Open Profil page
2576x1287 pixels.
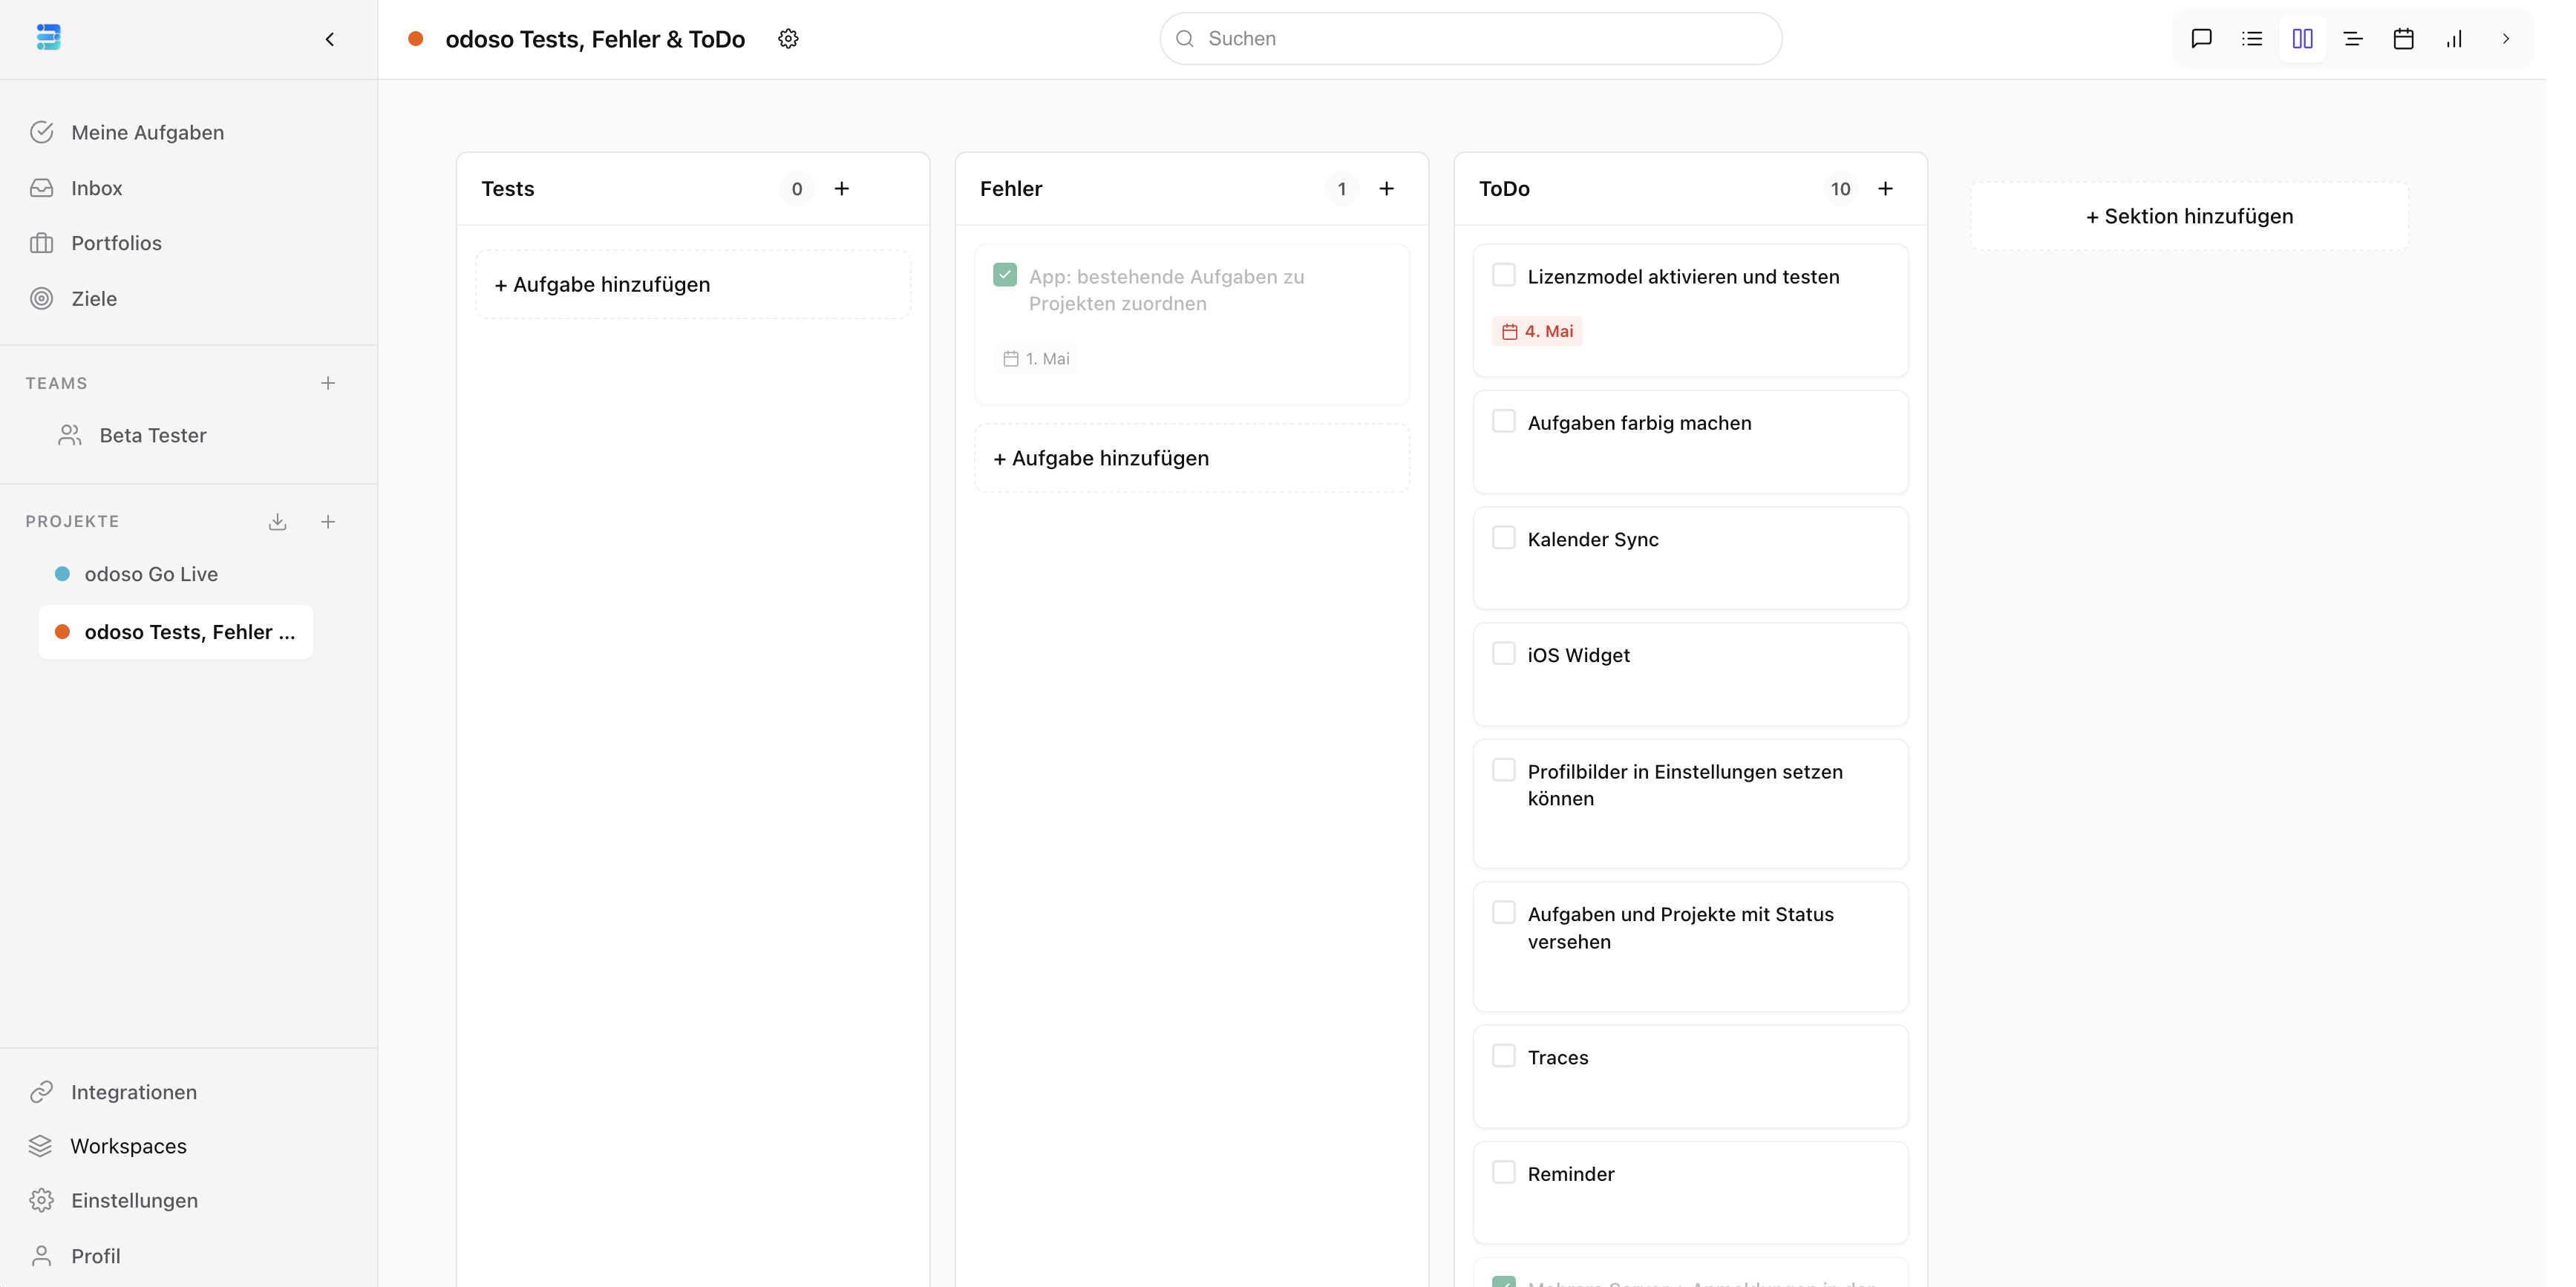(95, 1256)
